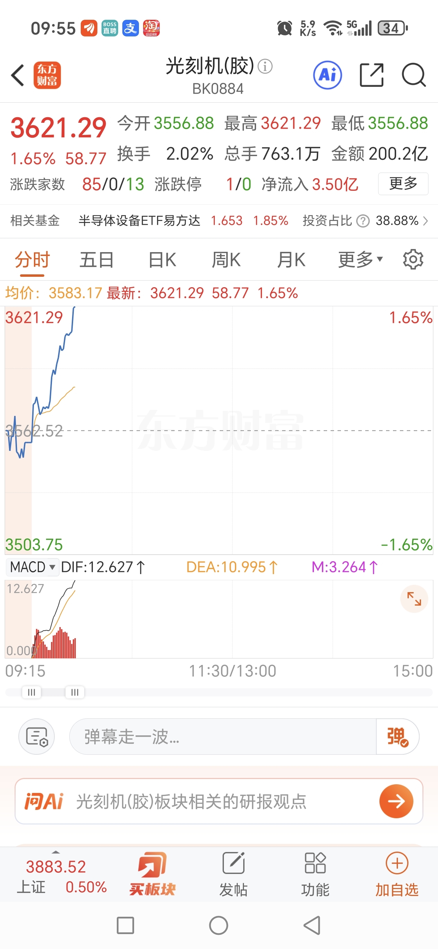Screen dimensions: 438x949
Task: Tap info icon beside 光刻机(胶)
Action: tap(265, 67)
